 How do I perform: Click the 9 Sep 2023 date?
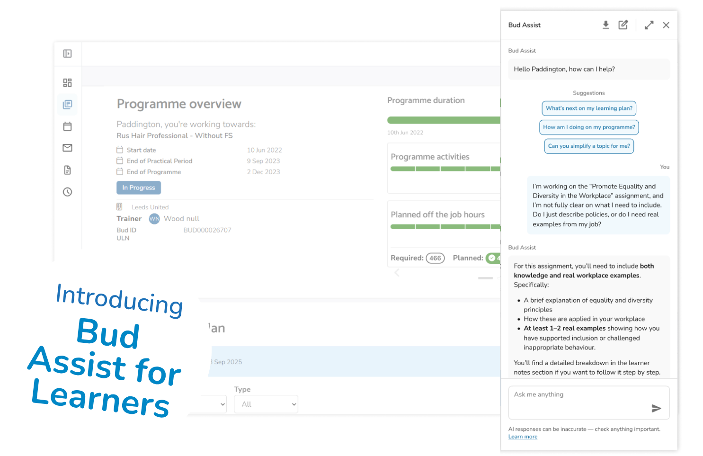coord(263,161)
